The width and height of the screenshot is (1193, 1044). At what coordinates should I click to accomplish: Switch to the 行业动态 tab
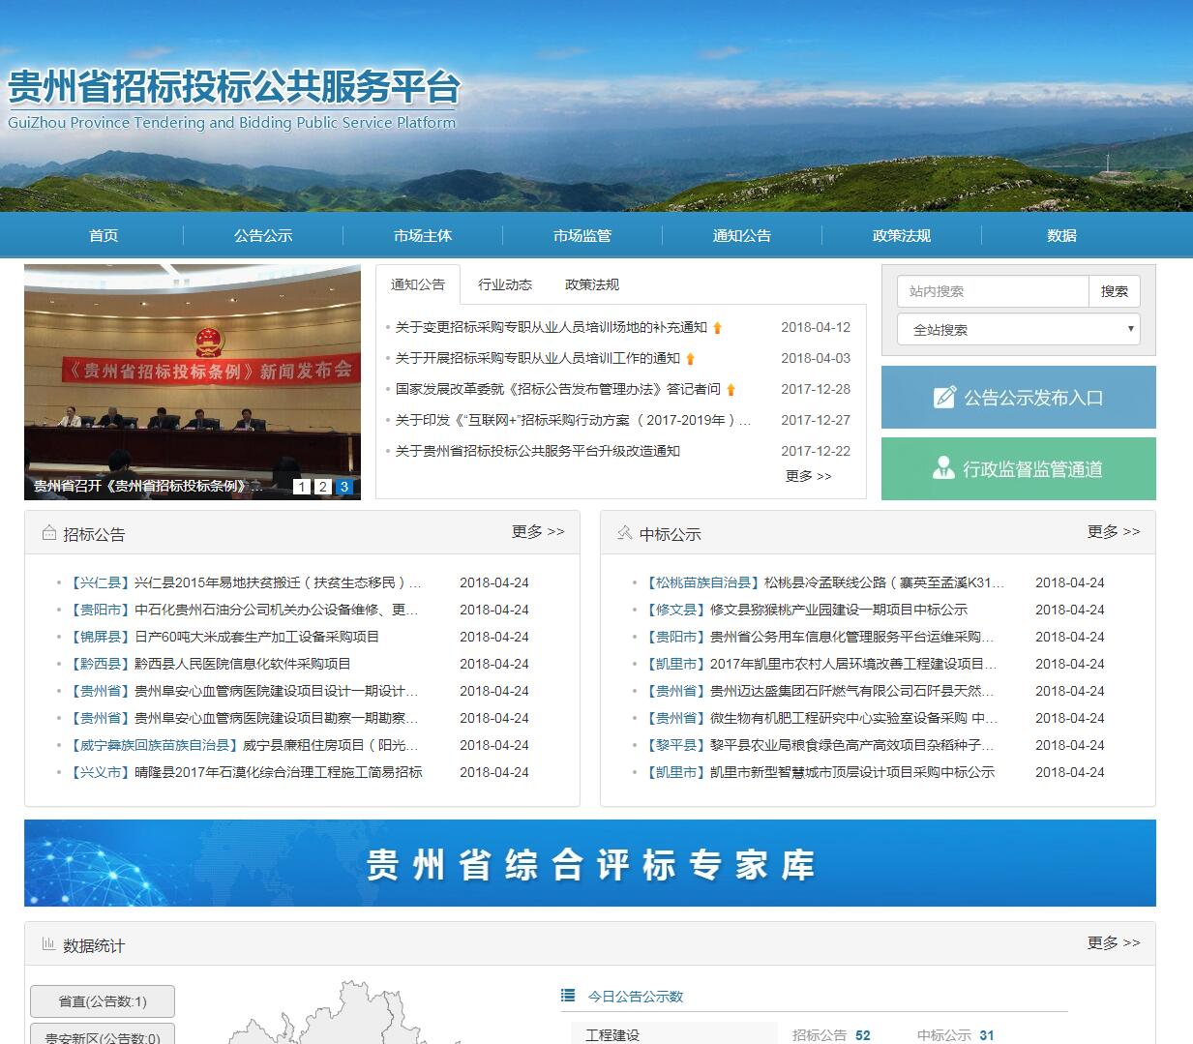[x=505, y=284]
